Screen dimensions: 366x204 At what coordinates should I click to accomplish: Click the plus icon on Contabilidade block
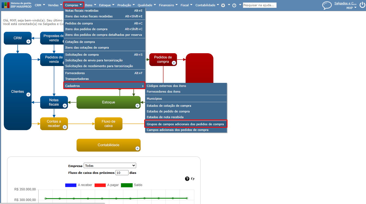[137, 148]
